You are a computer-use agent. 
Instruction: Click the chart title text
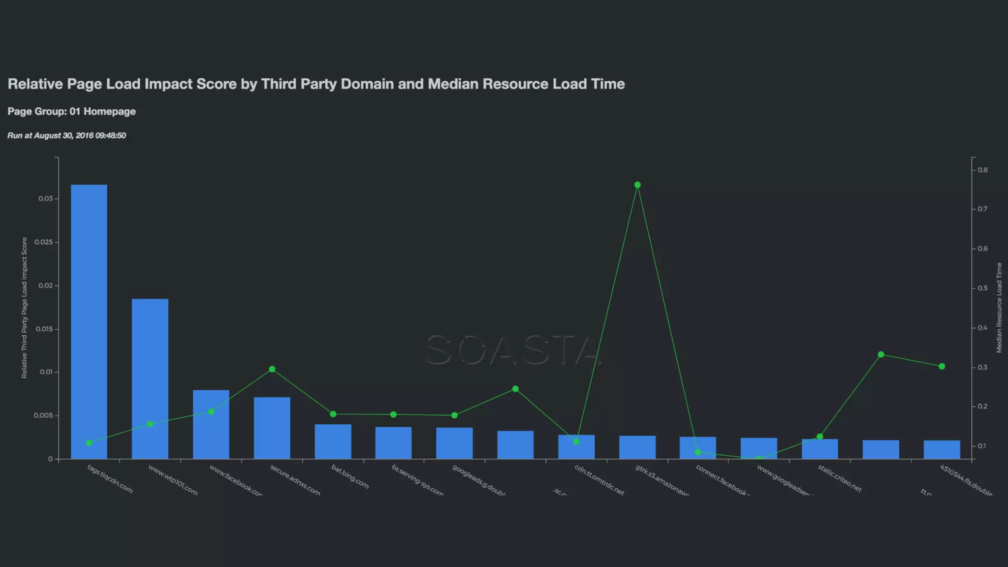[316, 84]
